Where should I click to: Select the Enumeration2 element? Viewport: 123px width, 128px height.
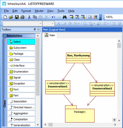(x=102, y=89)
